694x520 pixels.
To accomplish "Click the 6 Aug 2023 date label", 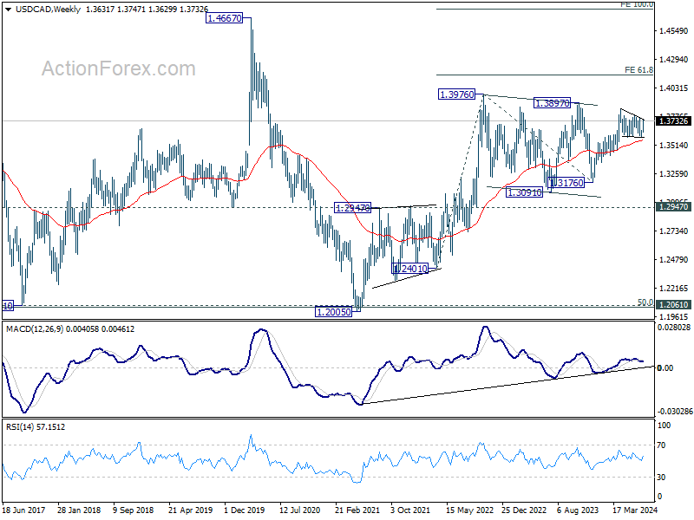I will click(578, 510).
